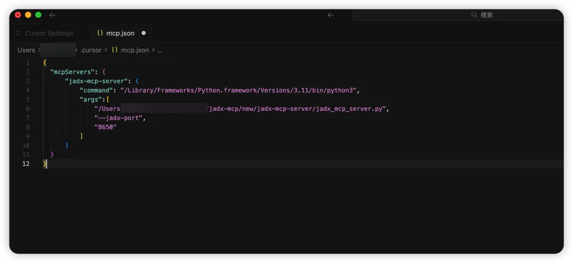Open the mcp.json breadcrumb dropdown
573x263 pixels.
click(x=135, y=50)
